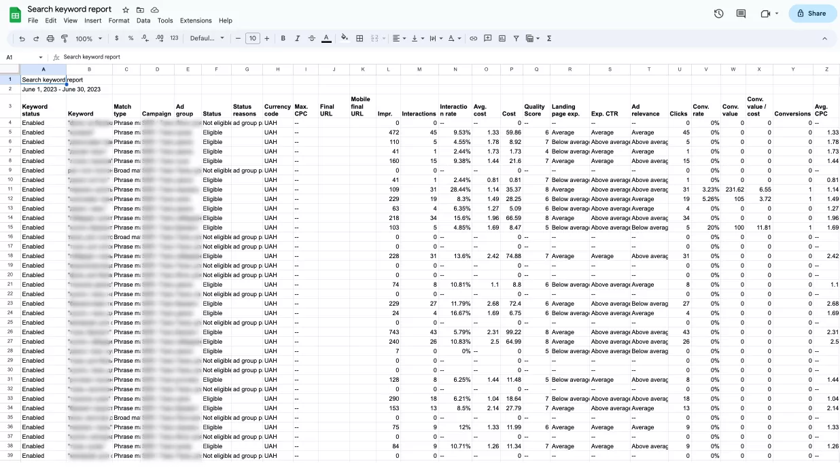This screenshot has height=468, width=840.
Task: Select the Paint format roller icon
Action: 65,39
